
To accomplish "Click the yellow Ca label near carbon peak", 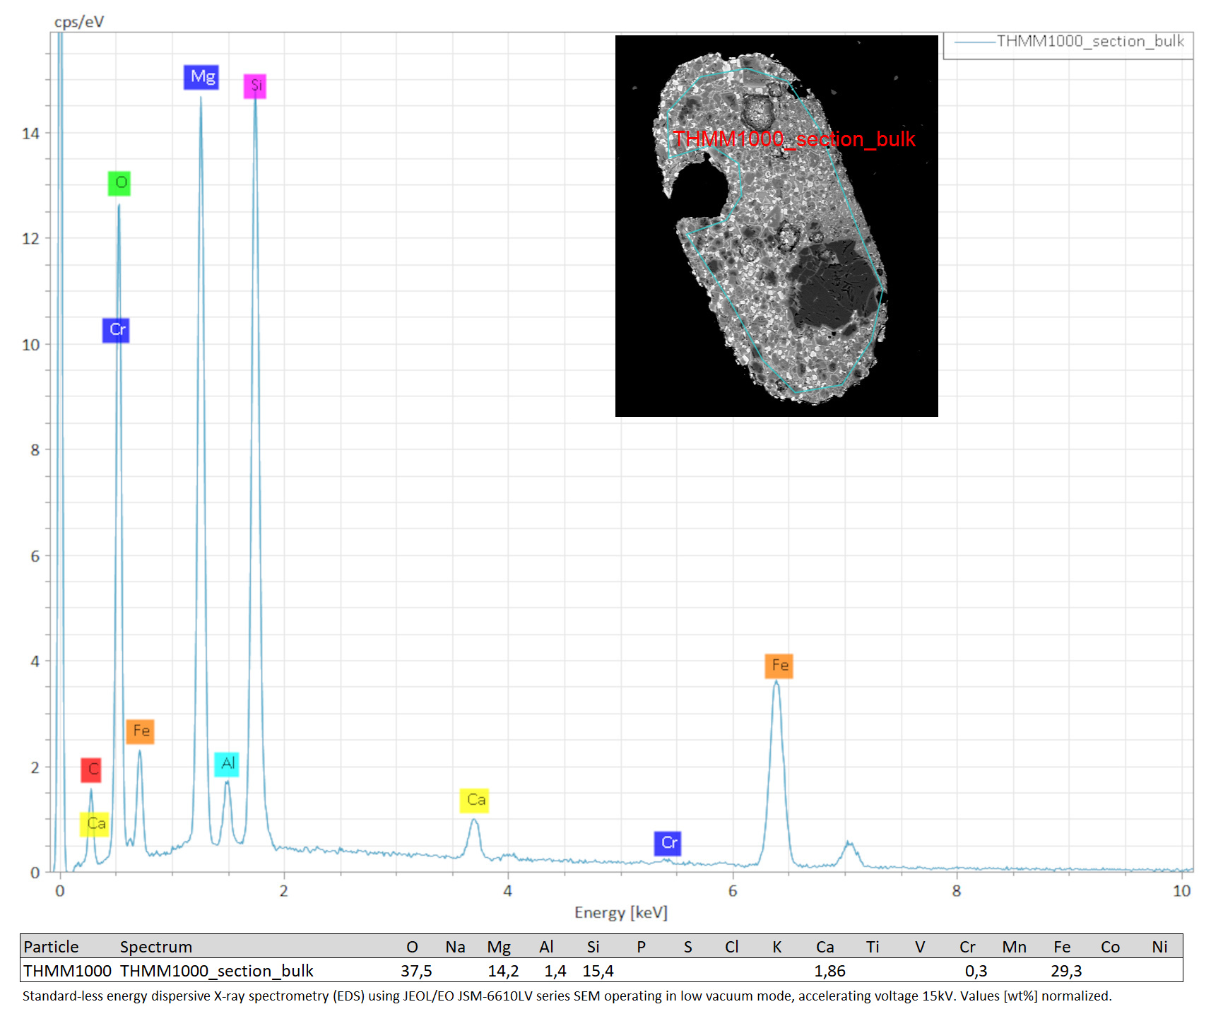I will pos(95,824).
